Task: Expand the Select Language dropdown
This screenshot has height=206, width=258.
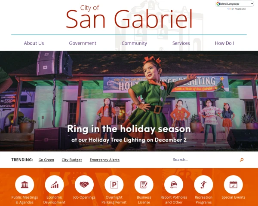Action: (235, 3)
